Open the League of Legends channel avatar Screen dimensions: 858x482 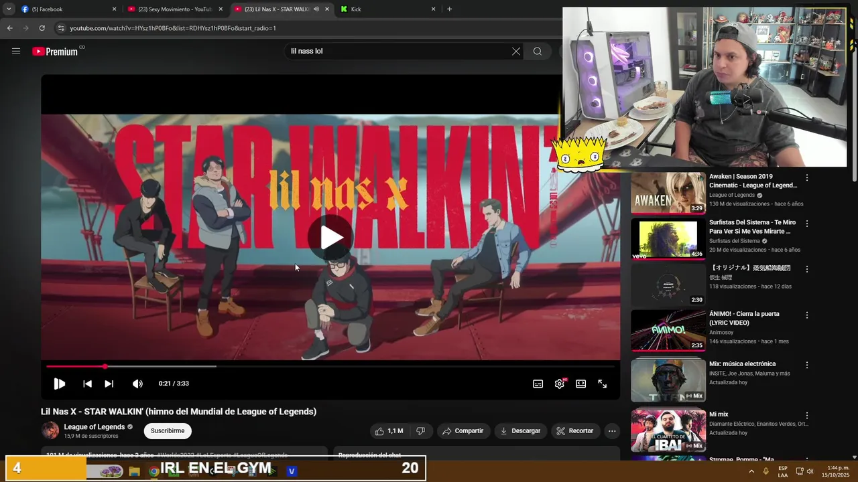[x=50, y=430]
